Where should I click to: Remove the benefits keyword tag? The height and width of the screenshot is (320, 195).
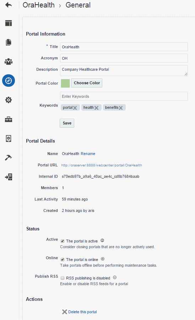pos(121,108)
